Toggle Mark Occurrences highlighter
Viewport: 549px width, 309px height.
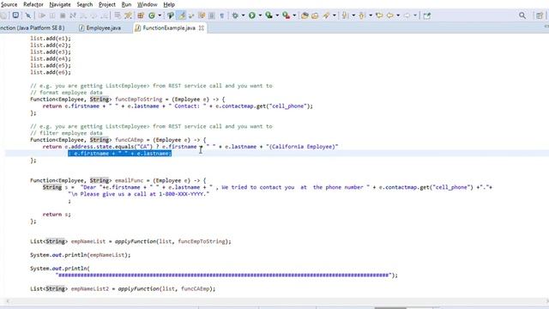[182, 15]
